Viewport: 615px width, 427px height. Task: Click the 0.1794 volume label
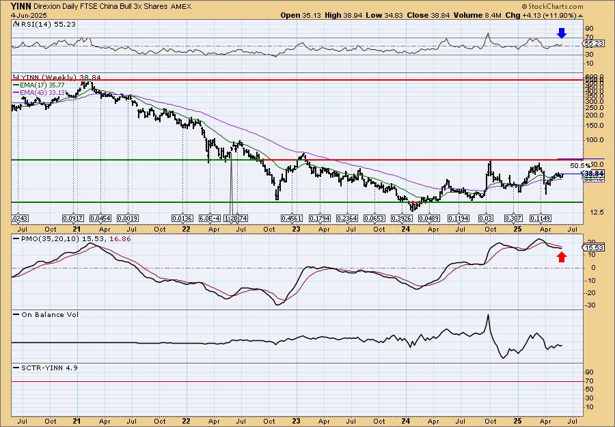coord(320,218)
